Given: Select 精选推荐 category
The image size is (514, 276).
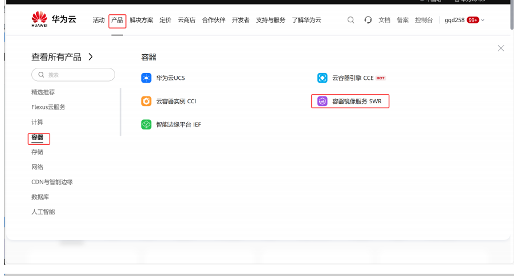Looking at the screenshot, I should [x=43, y=92].
